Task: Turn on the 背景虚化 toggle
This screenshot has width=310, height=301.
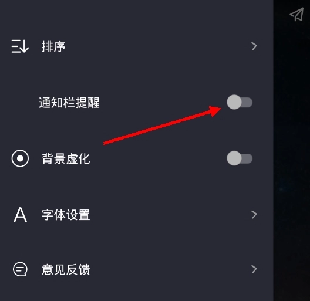Action: click(x=240, y=158)
